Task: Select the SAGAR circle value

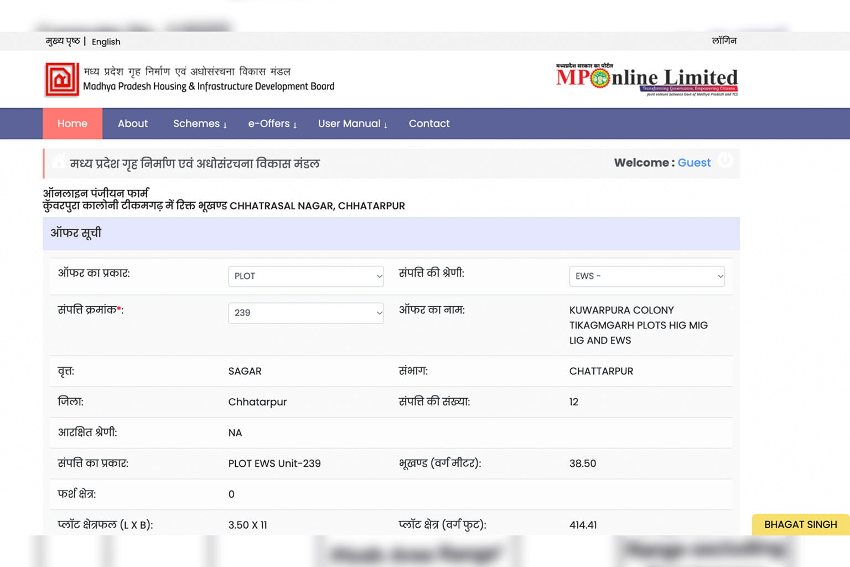Action: [245, 371]
